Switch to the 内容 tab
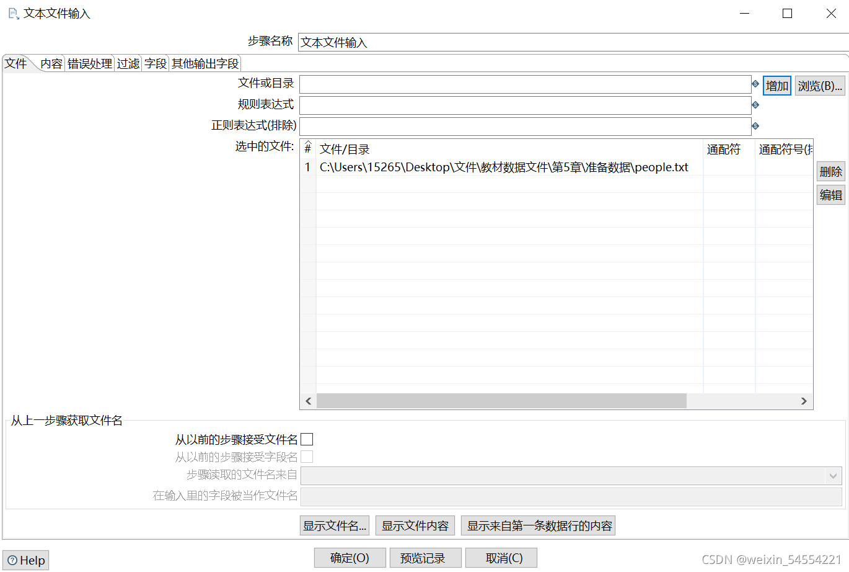Viewport: 849px width, 572px height. [51, 63]
